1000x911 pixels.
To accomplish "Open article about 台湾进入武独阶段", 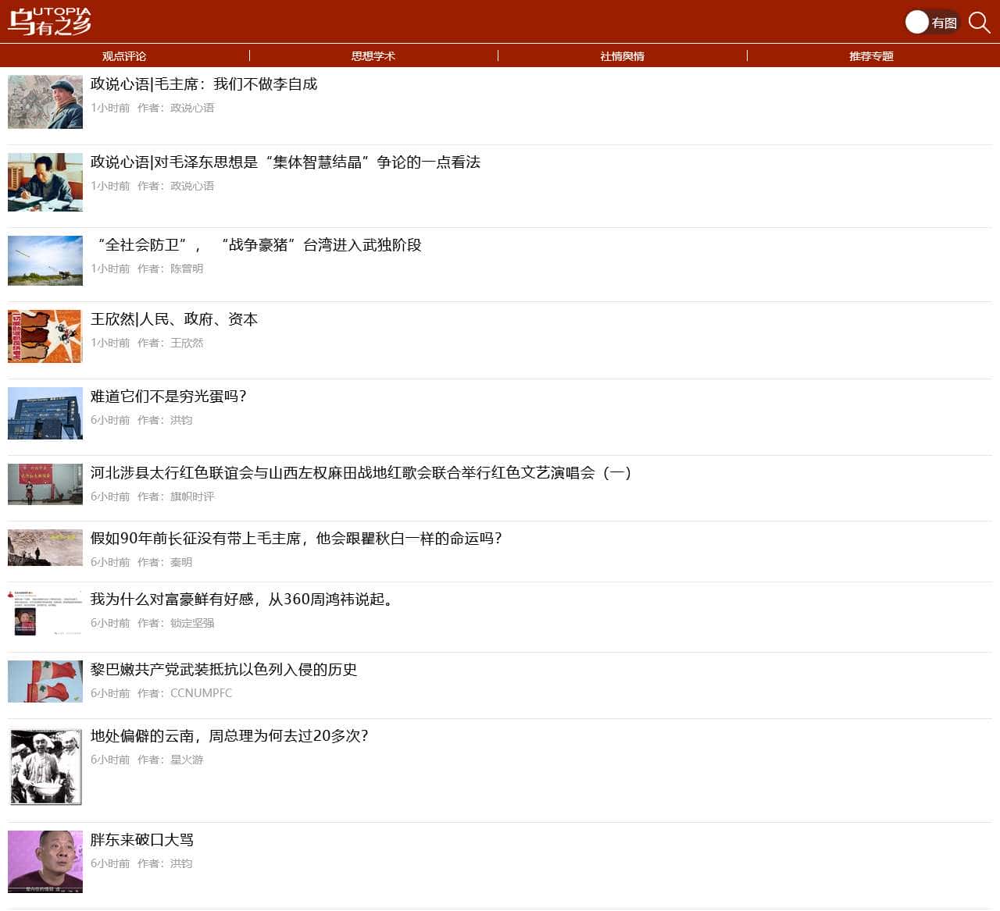I will coord(257,245).
